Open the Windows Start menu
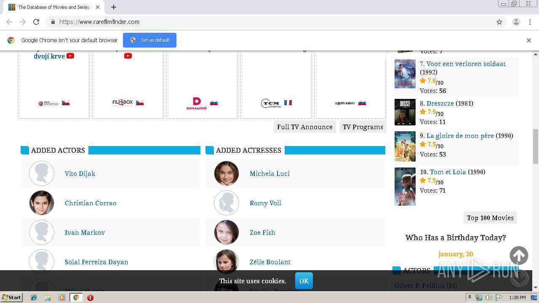 [x=12, y=298]
